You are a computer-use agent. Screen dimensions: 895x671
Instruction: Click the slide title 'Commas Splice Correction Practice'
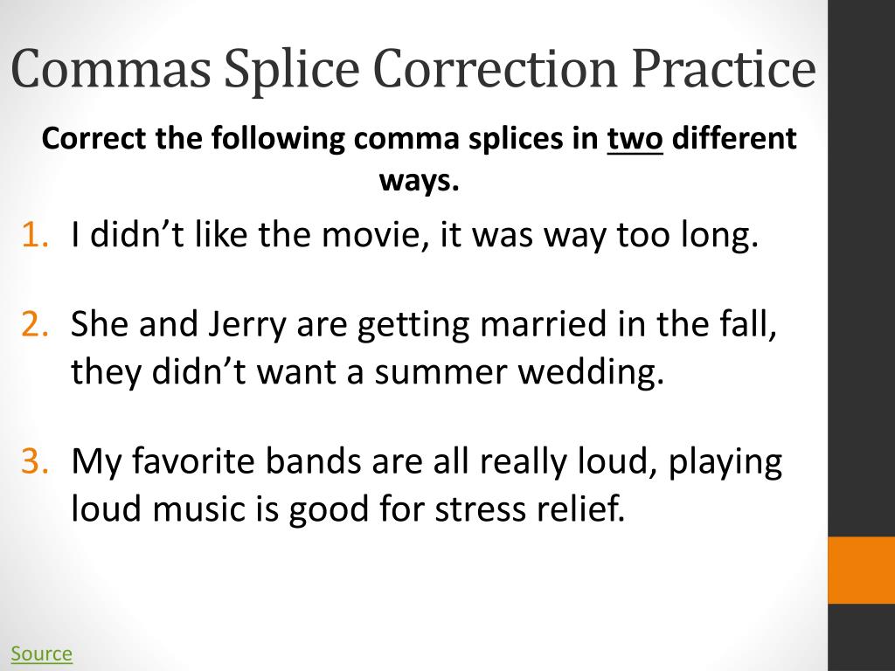click(413, 69)
